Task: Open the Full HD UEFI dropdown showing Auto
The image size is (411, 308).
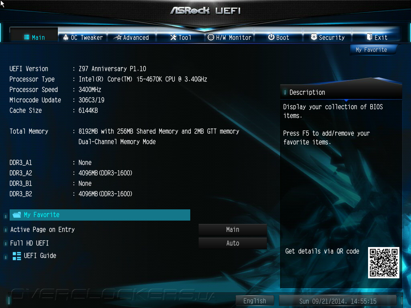Action: click(232, 243)
